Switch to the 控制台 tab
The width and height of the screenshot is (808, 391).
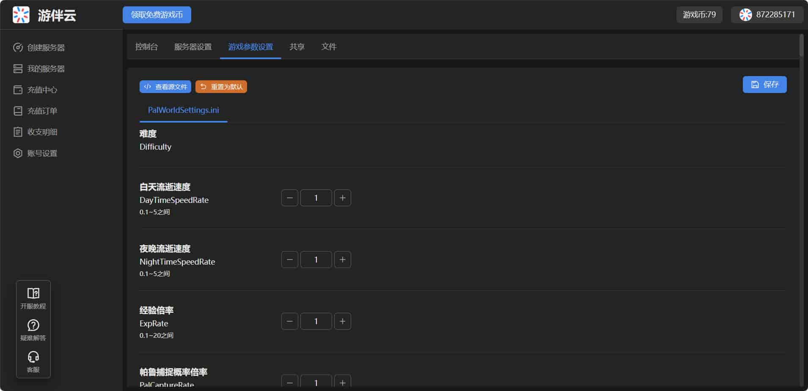(x=146, y=46)
